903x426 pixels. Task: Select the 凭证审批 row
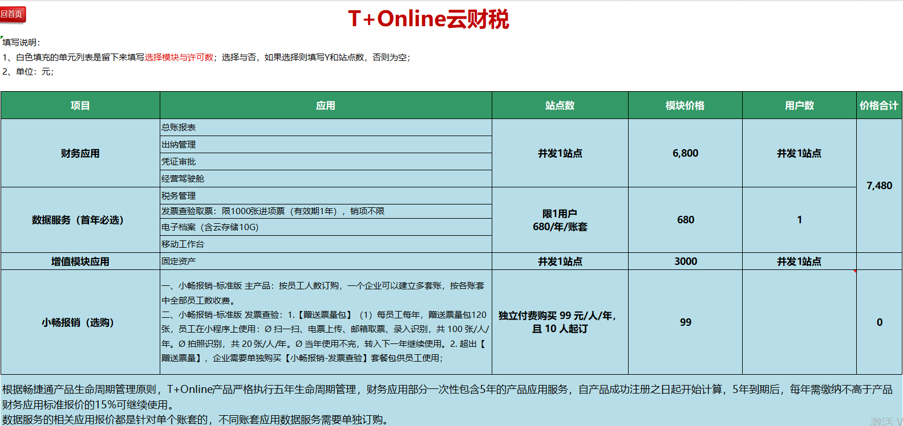click(x=326, y=162)
